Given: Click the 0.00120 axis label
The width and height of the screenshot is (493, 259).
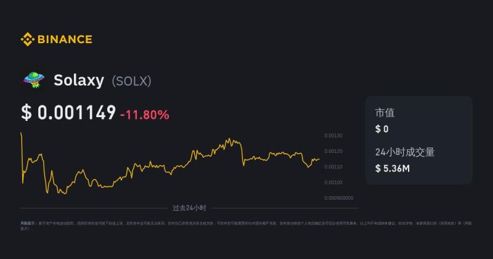Looking at the screenshot, I should [x=333, y=151].
